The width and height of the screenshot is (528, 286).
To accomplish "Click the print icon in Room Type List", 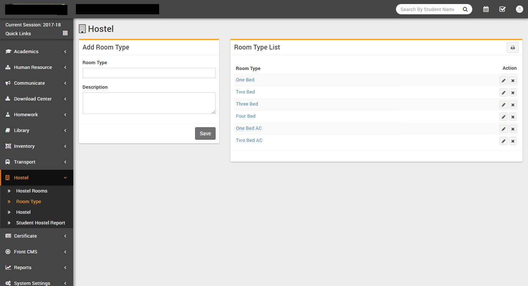I will coord(513,48).
